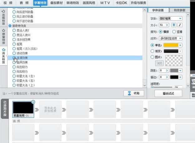Open the yellow 单色 color dropdown
Viewport: 195px width, 143px height.
[180, 45]
